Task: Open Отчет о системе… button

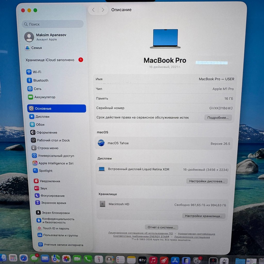Action: (x=161, y=227)
